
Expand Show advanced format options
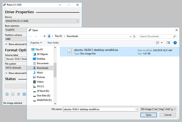click(16, 73)
